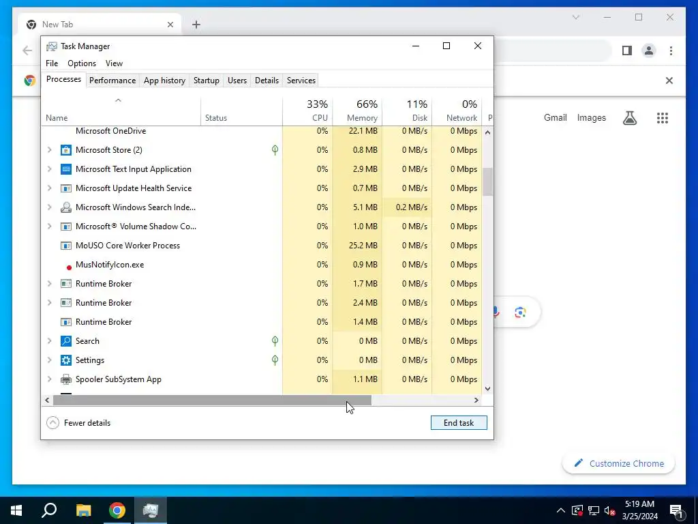Sort processes by Memory column

pyautogui.click(x=357, y=111)
